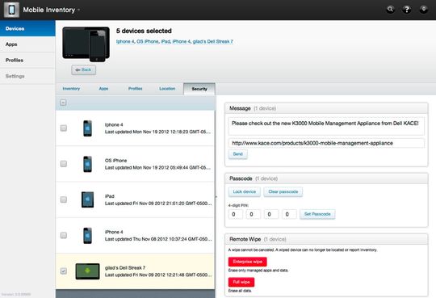
Task: Click the message text field
Action: (x=326, y=126)
